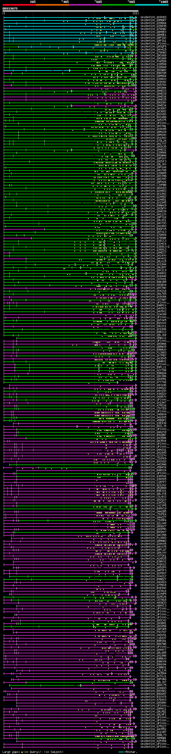
Task: Click the red 20% identity color segment
Action: click(19, 5)
